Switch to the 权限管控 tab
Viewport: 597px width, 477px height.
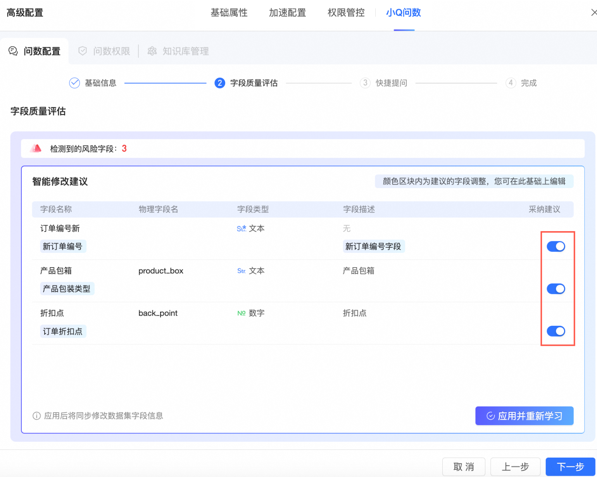pyautogui.click(x=346, y=13)
